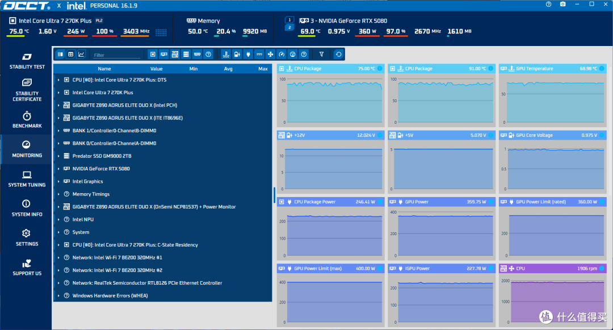
Task: Open the Stability Test section
Action: click(x=27, y=61)
